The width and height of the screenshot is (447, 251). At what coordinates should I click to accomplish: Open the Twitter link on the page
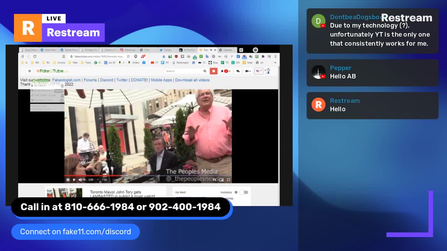coord(122,80)
